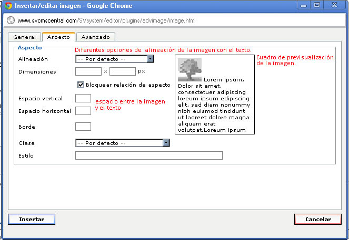Screen dimensions: 349x240
Task: Uncheck Bloquear relación de aspecto
Action: click(x=81, y=85)
